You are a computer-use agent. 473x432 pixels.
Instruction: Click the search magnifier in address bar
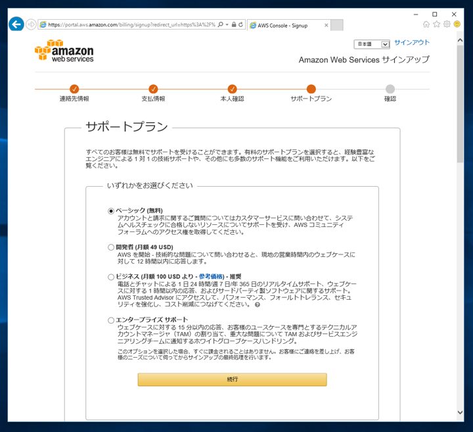(x=221, y=24)
